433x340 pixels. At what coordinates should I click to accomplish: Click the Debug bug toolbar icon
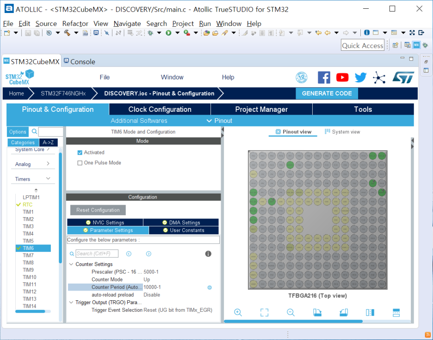coord(150,33)
